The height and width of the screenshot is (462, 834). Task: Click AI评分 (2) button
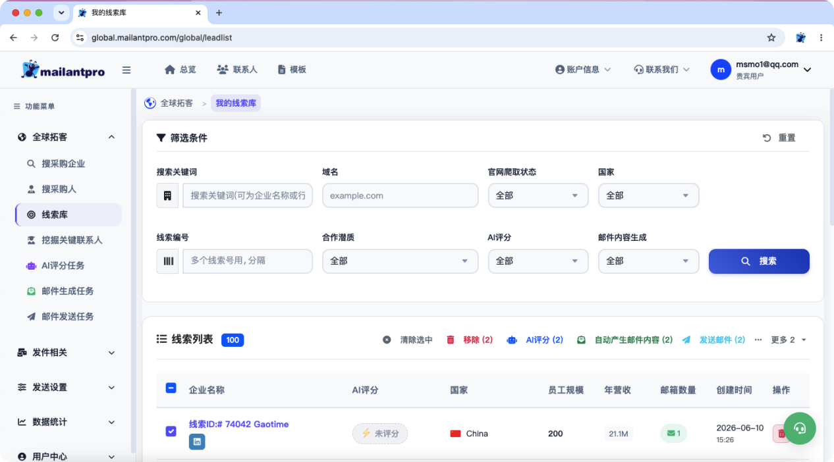(535, 340)
